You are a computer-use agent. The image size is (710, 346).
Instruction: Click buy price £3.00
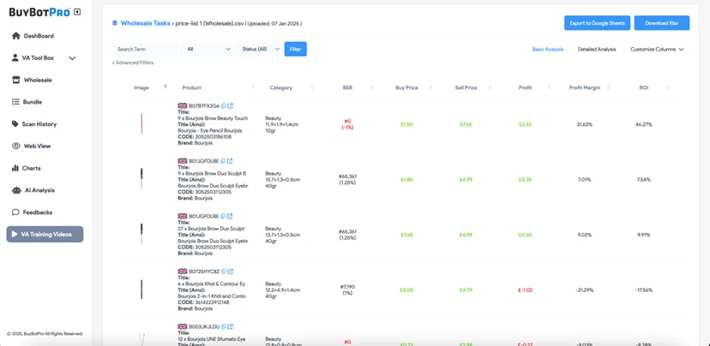pos(406,290)
